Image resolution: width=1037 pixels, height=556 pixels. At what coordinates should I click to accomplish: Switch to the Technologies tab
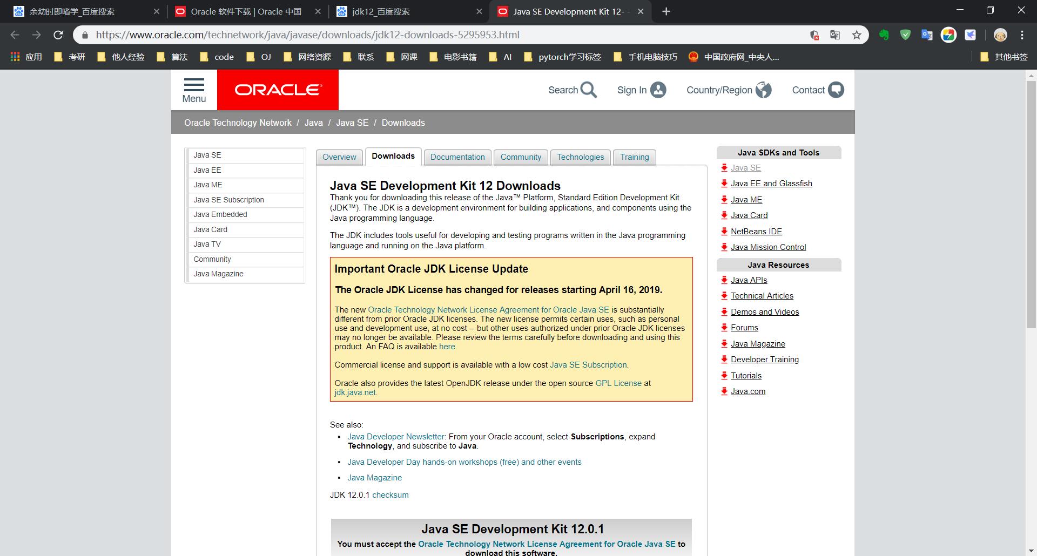tap(581, 157)
